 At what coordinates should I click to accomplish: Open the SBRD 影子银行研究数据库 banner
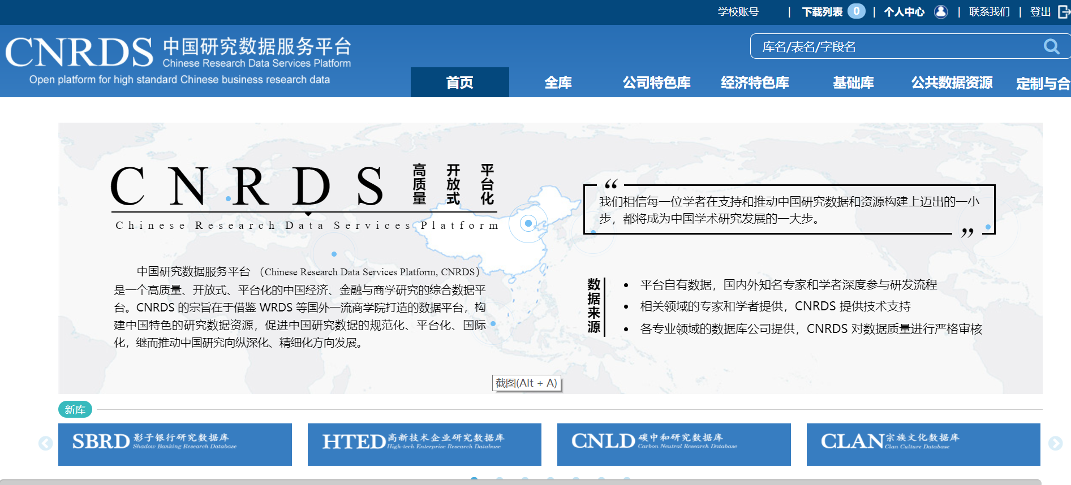(175, 444)
